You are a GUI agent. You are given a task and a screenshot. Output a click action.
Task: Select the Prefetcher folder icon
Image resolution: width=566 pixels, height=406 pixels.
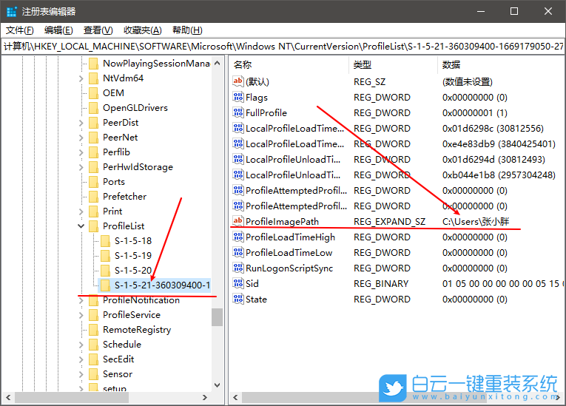pos(93,197)
